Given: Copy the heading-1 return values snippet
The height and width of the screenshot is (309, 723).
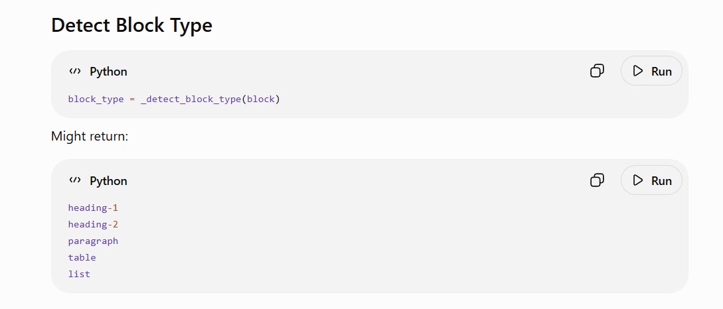Looking at the screenshot, I should [x=597, y=180].
